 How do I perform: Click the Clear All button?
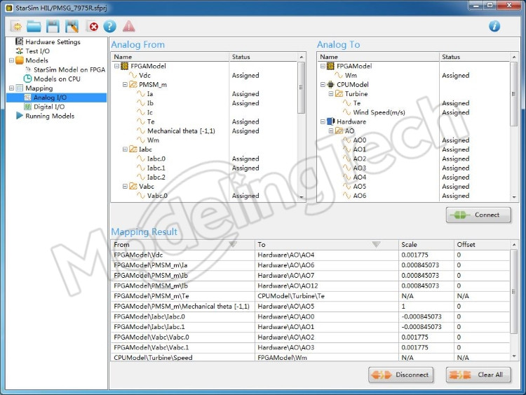point(478,375)
